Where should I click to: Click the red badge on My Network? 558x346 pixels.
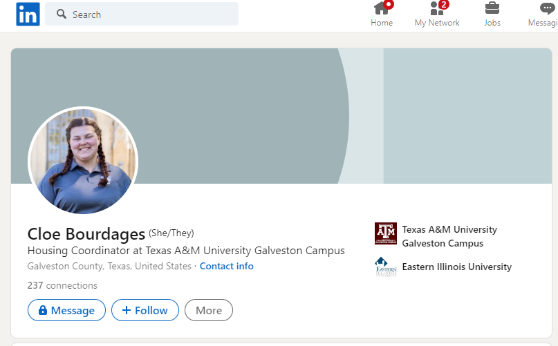tap(444, 4)
